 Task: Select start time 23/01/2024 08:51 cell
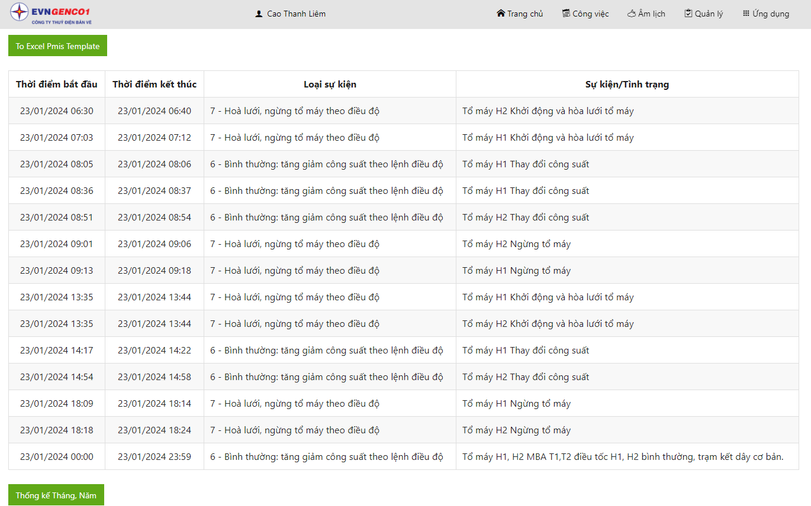click(x=57, y=217)
